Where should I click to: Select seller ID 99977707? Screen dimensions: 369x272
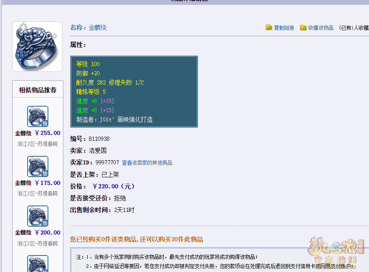pyautogui.click(x=107, y=162)
